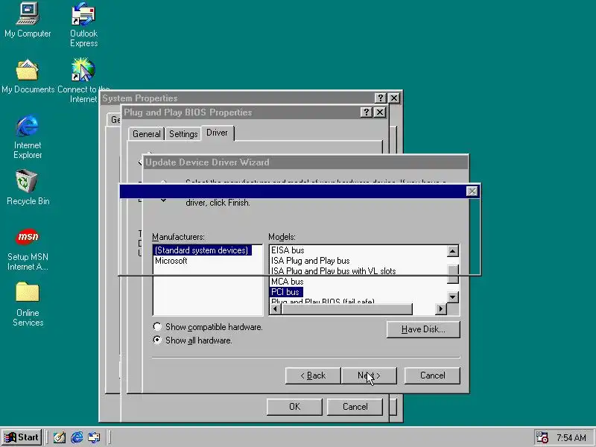Launch Internet Explorer from quick launch bar
The image size is (596, 447).
tap(77, 437)
